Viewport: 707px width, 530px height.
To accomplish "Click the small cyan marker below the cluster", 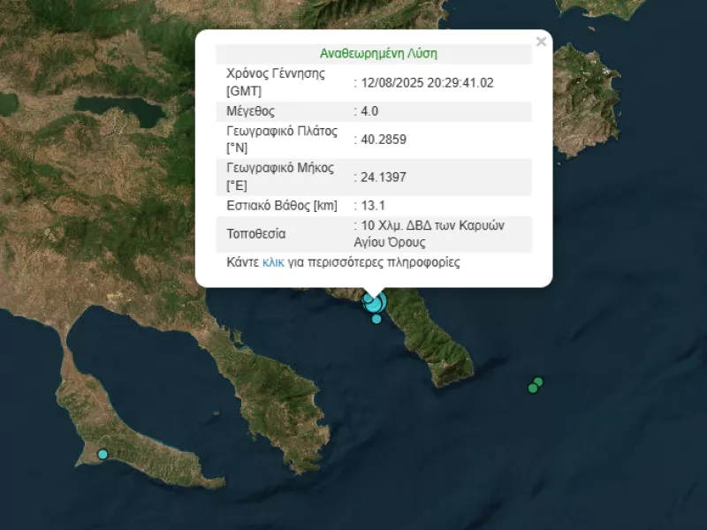I will click(x=376, y=319).
